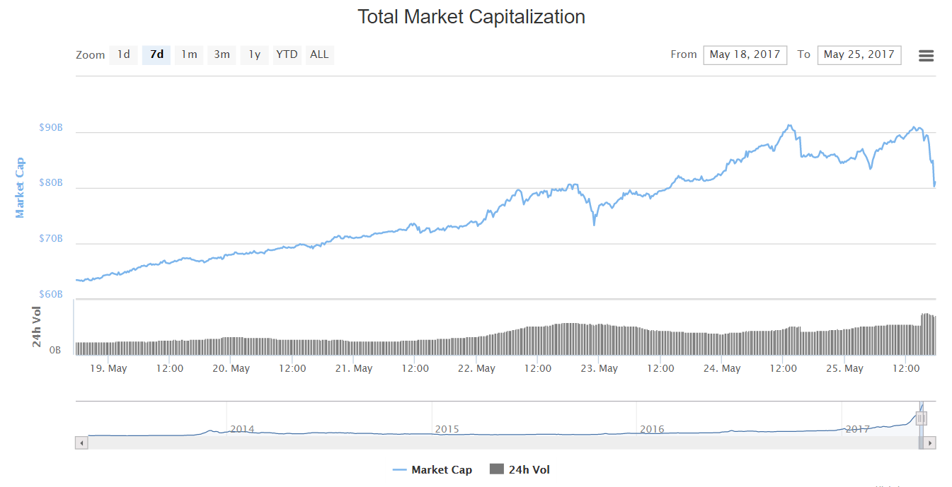Toggle 24h Vol series in legend
952x487 pixels.
520,469
